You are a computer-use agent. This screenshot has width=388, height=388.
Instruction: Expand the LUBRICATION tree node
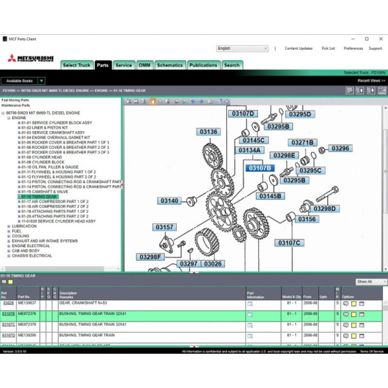pyautogui.click(x=9, y=226)
